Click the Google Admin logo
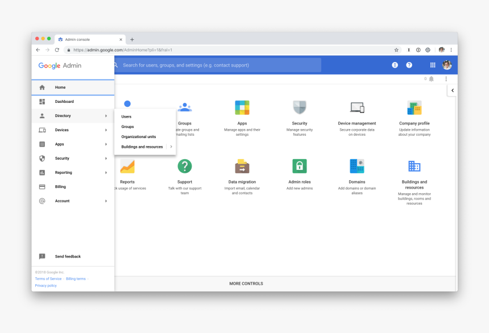 (60, 65)
